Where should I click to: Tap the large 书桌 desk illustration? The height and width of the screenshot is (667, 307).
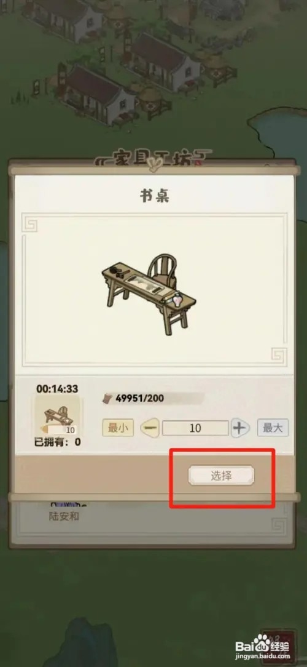pyautogui.click(x=149, y=292)
